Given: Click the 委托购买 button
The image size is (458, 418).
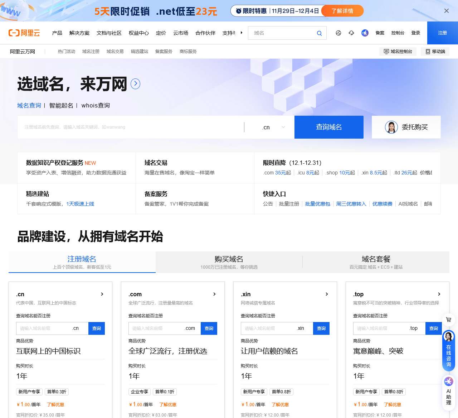Looking at the screenshot, I should coord(406,127).
